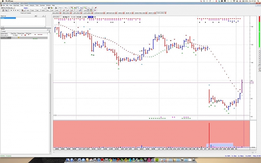Click the Auto scale toolbar button
Viewport: 261px width, 163px height.
click(x=85, y=10)
